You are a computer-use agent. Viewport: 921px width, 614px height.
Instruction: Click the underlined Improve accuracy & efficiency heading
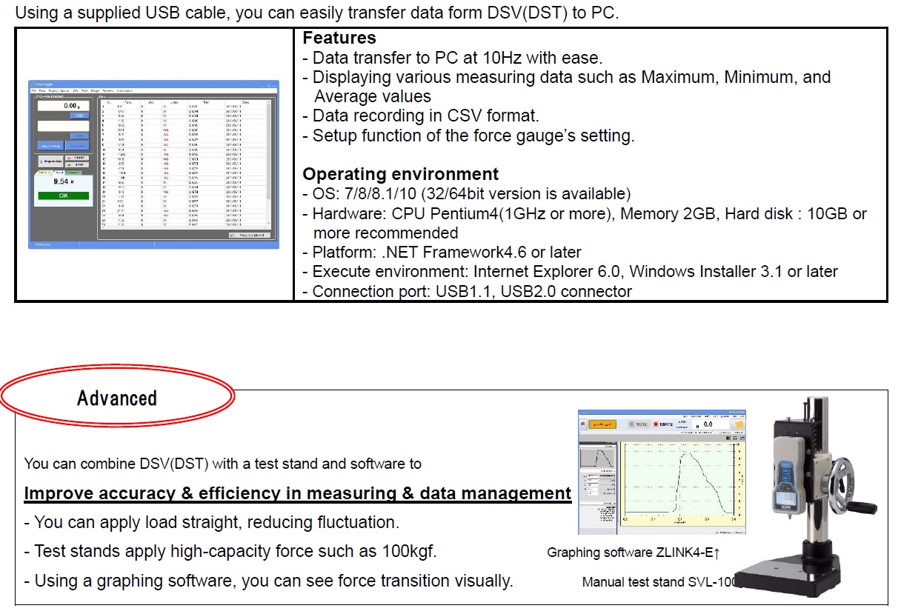coord(297,494)
